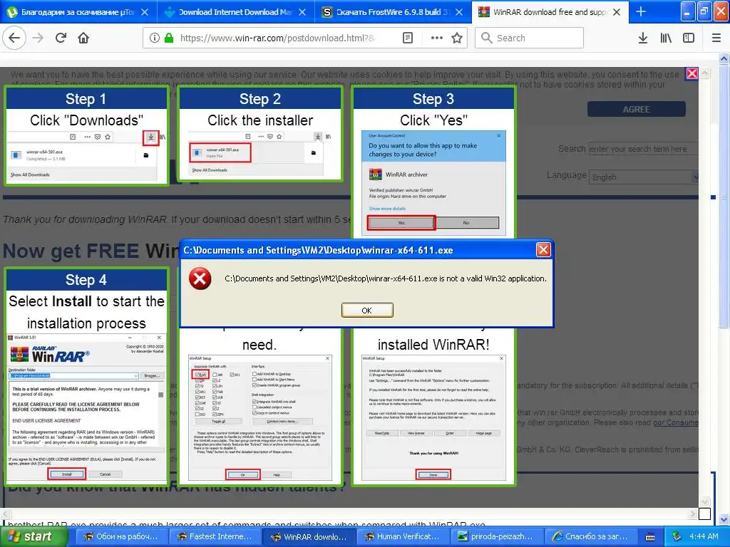Open the Library bookshelf icon

pos(666,38)
